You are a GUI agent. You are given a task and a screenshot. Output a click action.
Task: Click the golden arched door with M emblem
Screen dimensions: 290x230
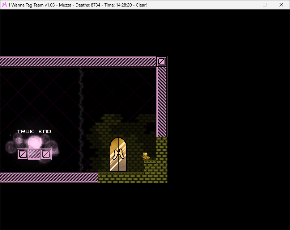[118, 154]
